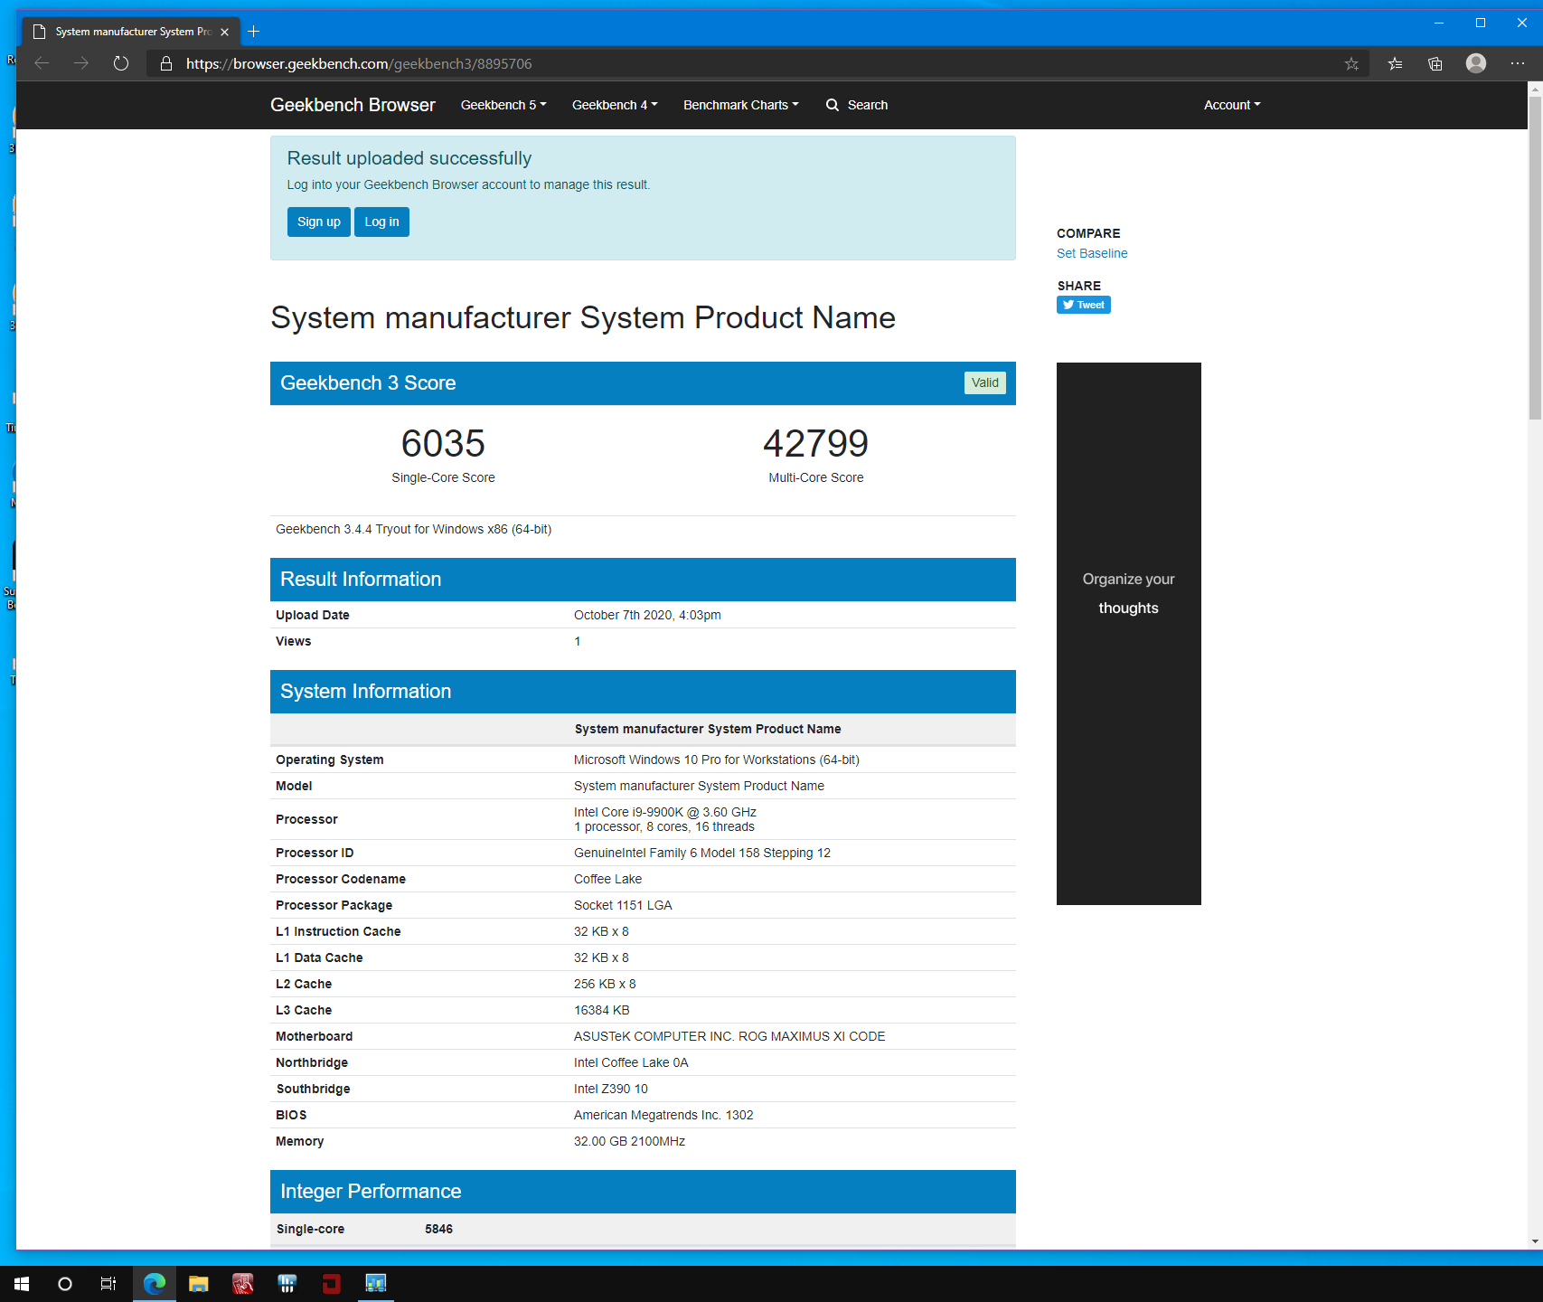1543x1302 pixels.
Task: Click the upload date October 7th 2020
Action: click(x=647, y=615)
